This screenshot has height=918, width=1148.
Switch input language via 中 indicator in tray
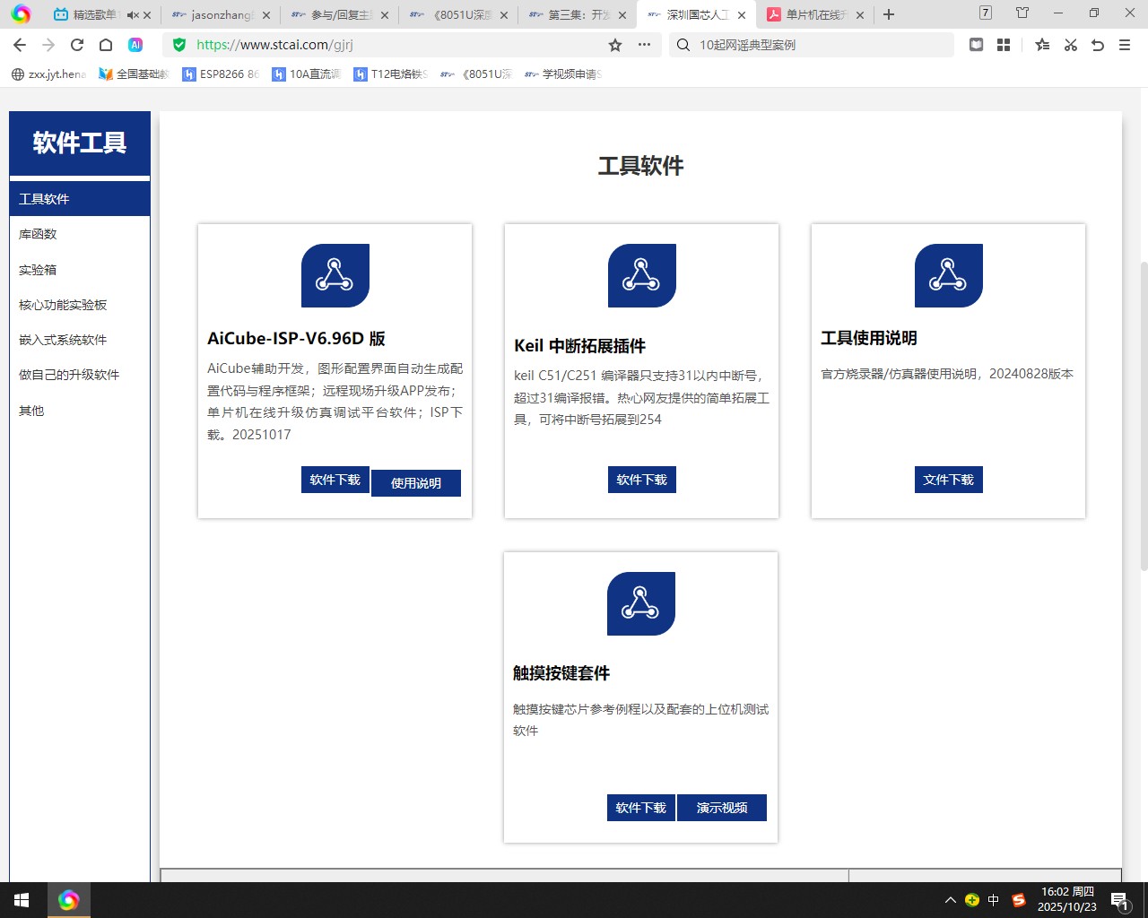(x=993, y=899)
